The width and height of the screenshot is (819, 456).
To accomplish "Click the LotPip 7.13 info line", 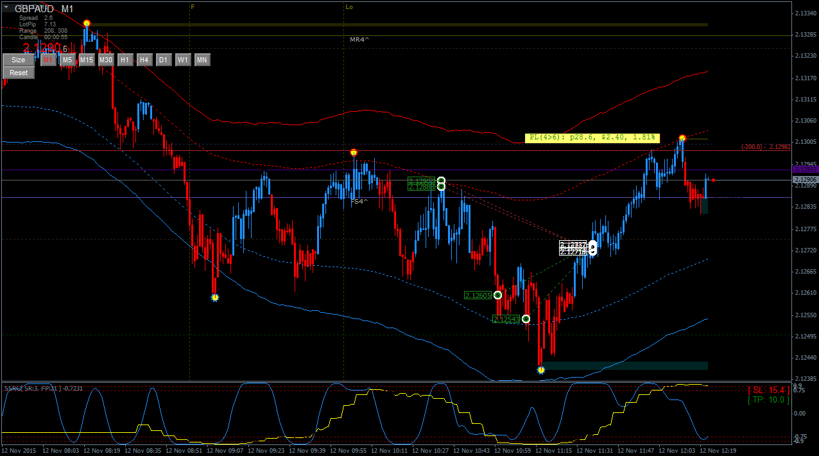I will [37, 24].
